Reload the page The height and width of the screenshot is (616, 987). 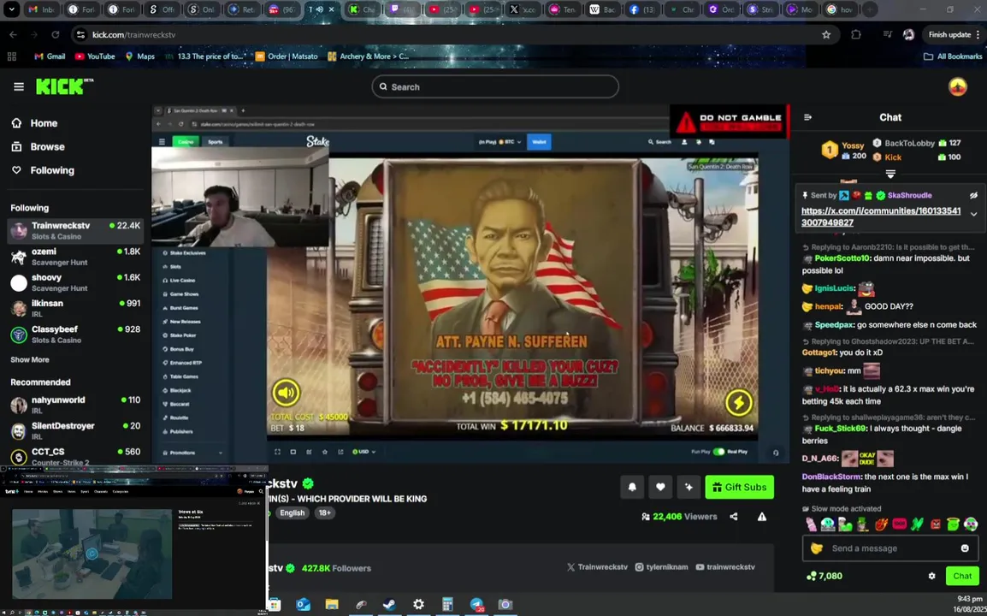pyautogui.click(x=56, y=34)
